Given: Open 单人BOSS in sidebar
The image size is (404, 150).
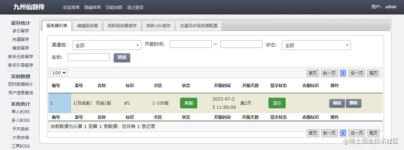Looking at the screenshot, I should [21, 112].
